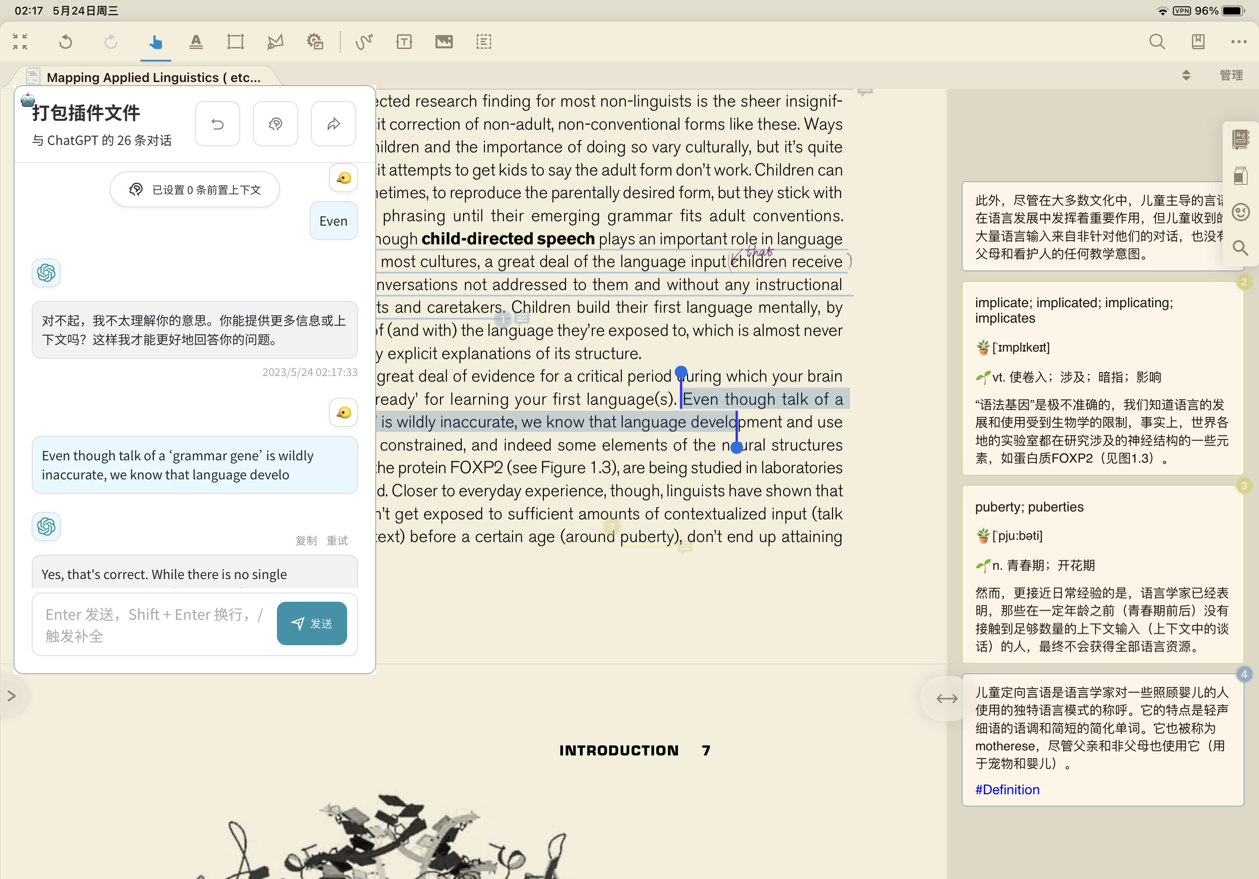Click the redo arrow icon
1259x879 pixels.
111,42
